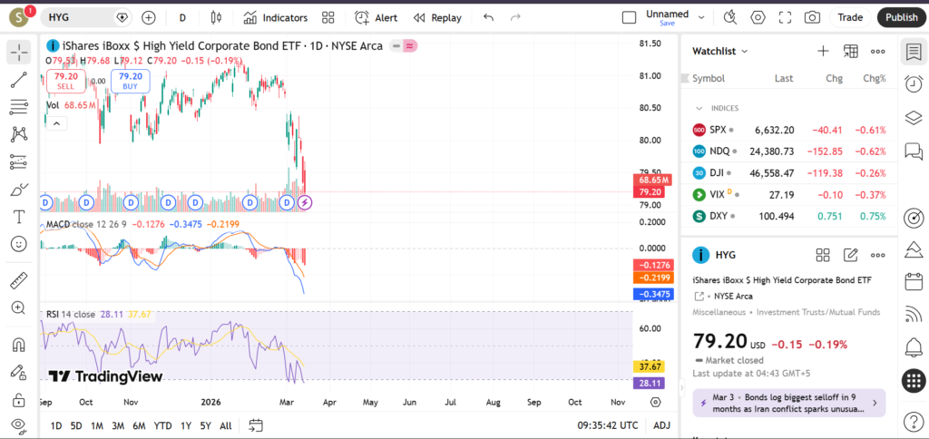Open the alerts clock icon in right sidebar

tap(914, 84)
